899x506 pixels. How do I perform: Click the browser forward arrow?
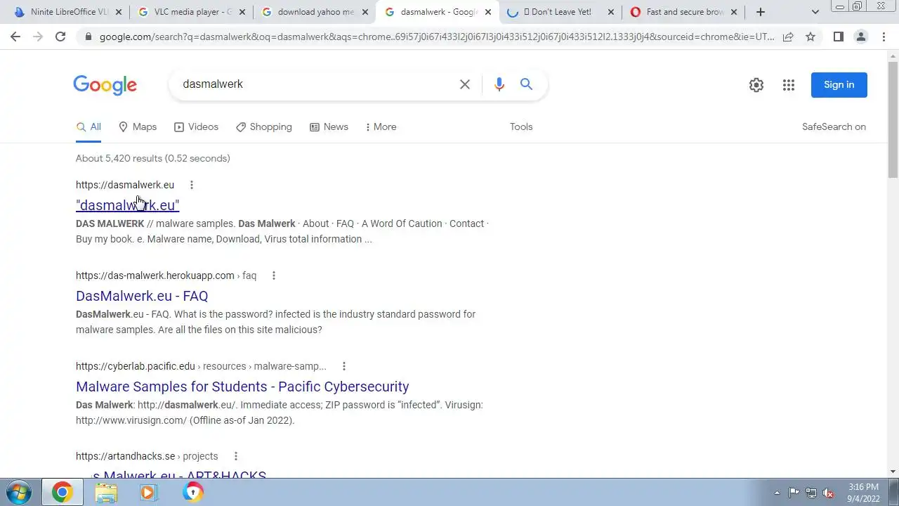click(x=38, y=37)
